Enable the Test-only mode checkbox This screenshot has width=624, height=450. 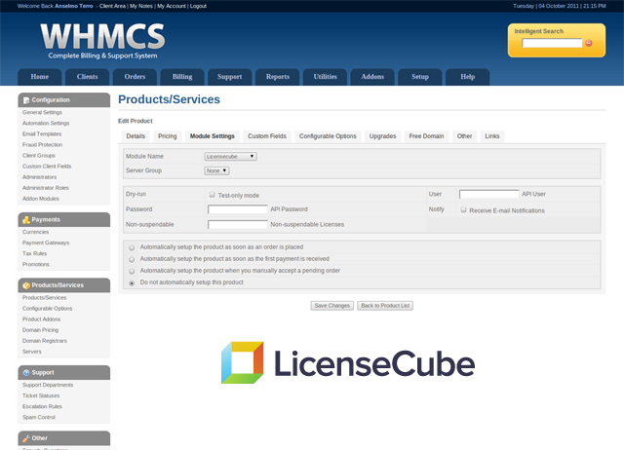pos(213,195)
